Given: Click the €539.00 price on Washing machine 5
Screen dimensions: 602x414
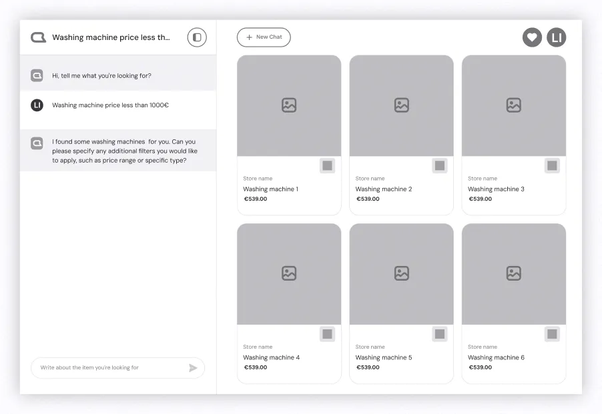Looking at the screenshot, I should tap(367, 367).
